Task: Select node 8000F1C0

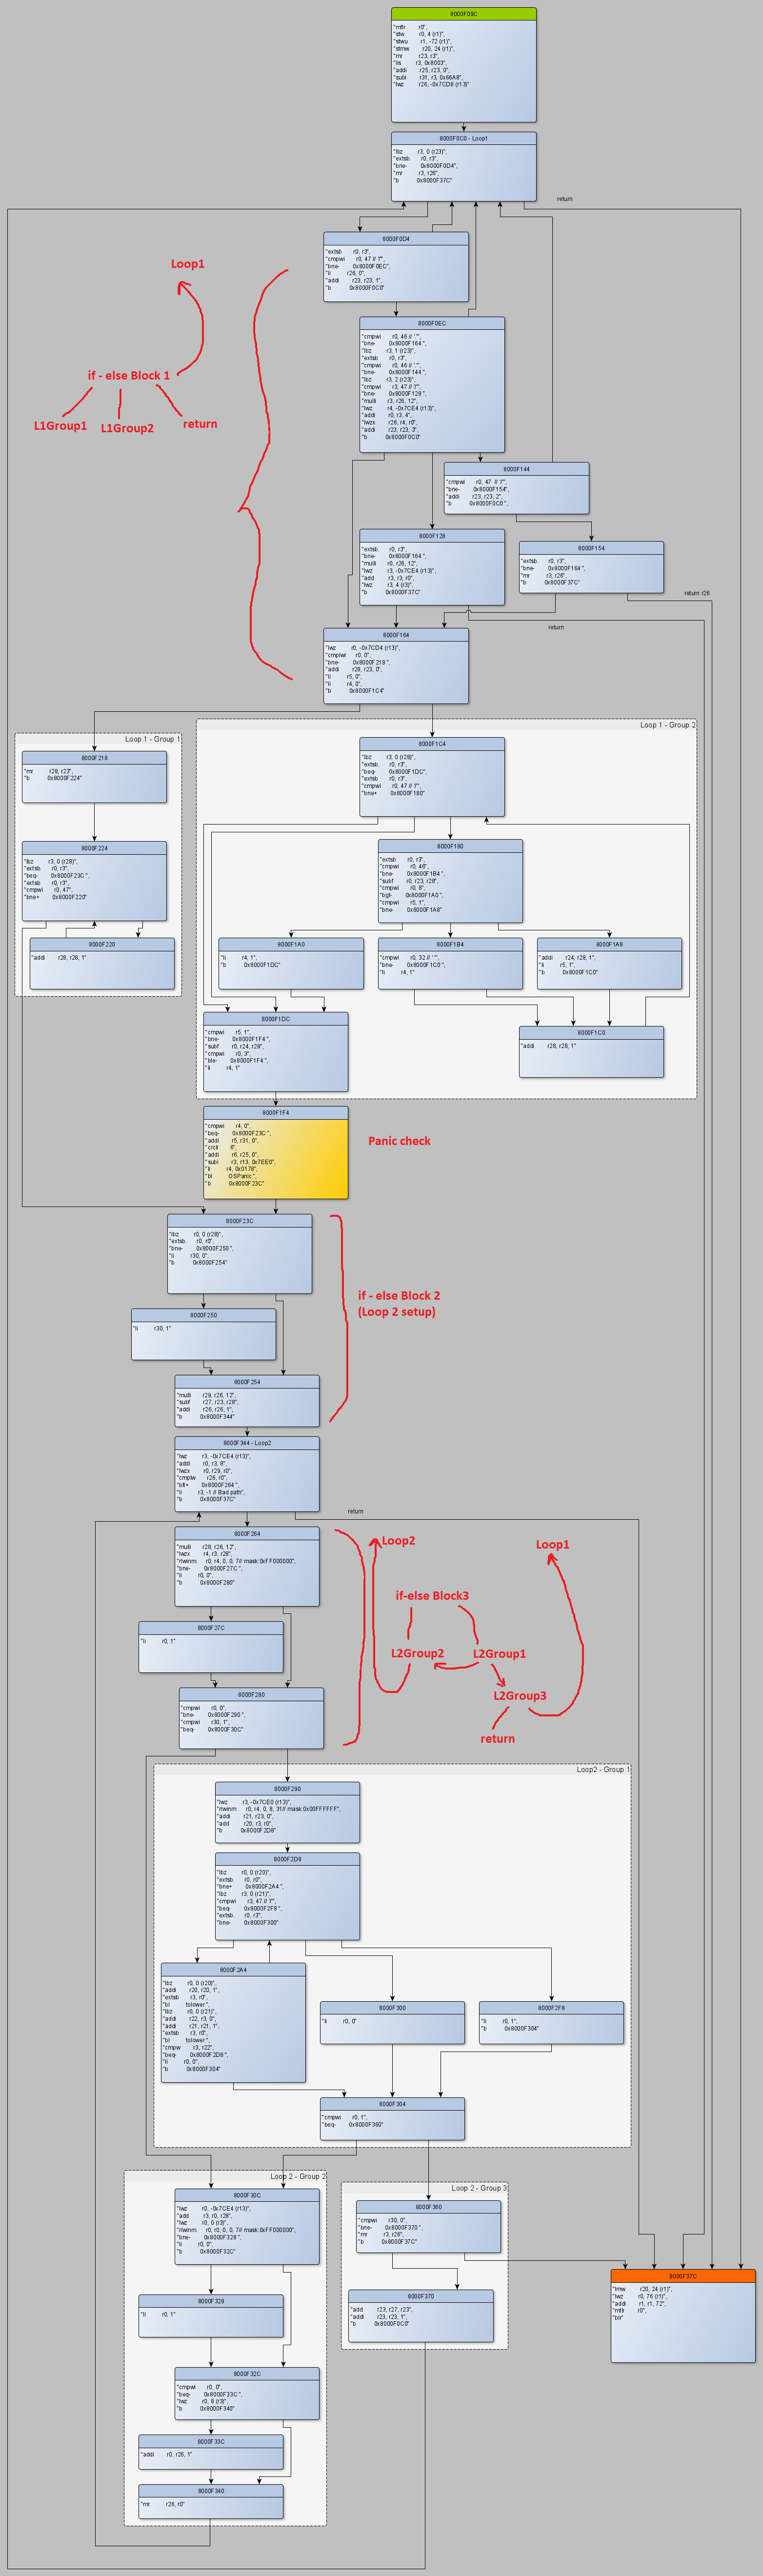Action: (x=591, y=1052)
